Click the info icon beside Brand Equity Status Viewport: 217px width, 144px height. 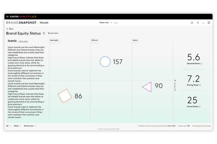click(44, 33)
